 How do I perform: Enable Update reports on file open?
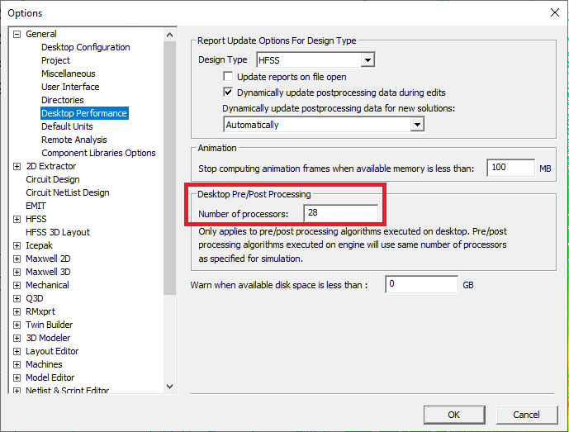click(228, 77)
